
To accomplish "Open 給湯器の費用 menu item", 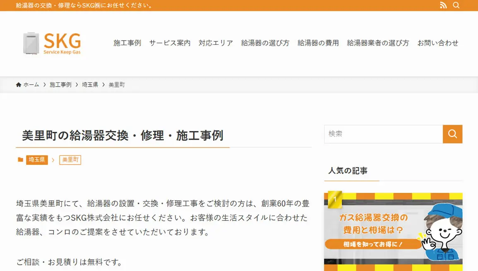I will pos(318,43).
